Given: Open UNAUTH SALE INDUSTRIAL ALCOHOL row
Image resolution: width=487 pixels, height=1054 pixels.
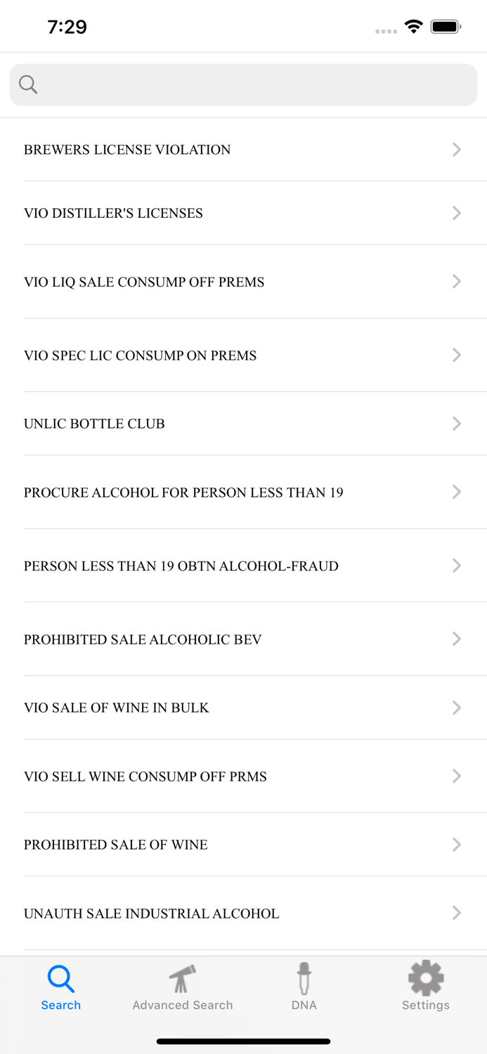Looking at the screenshot, I should [152, 914].
